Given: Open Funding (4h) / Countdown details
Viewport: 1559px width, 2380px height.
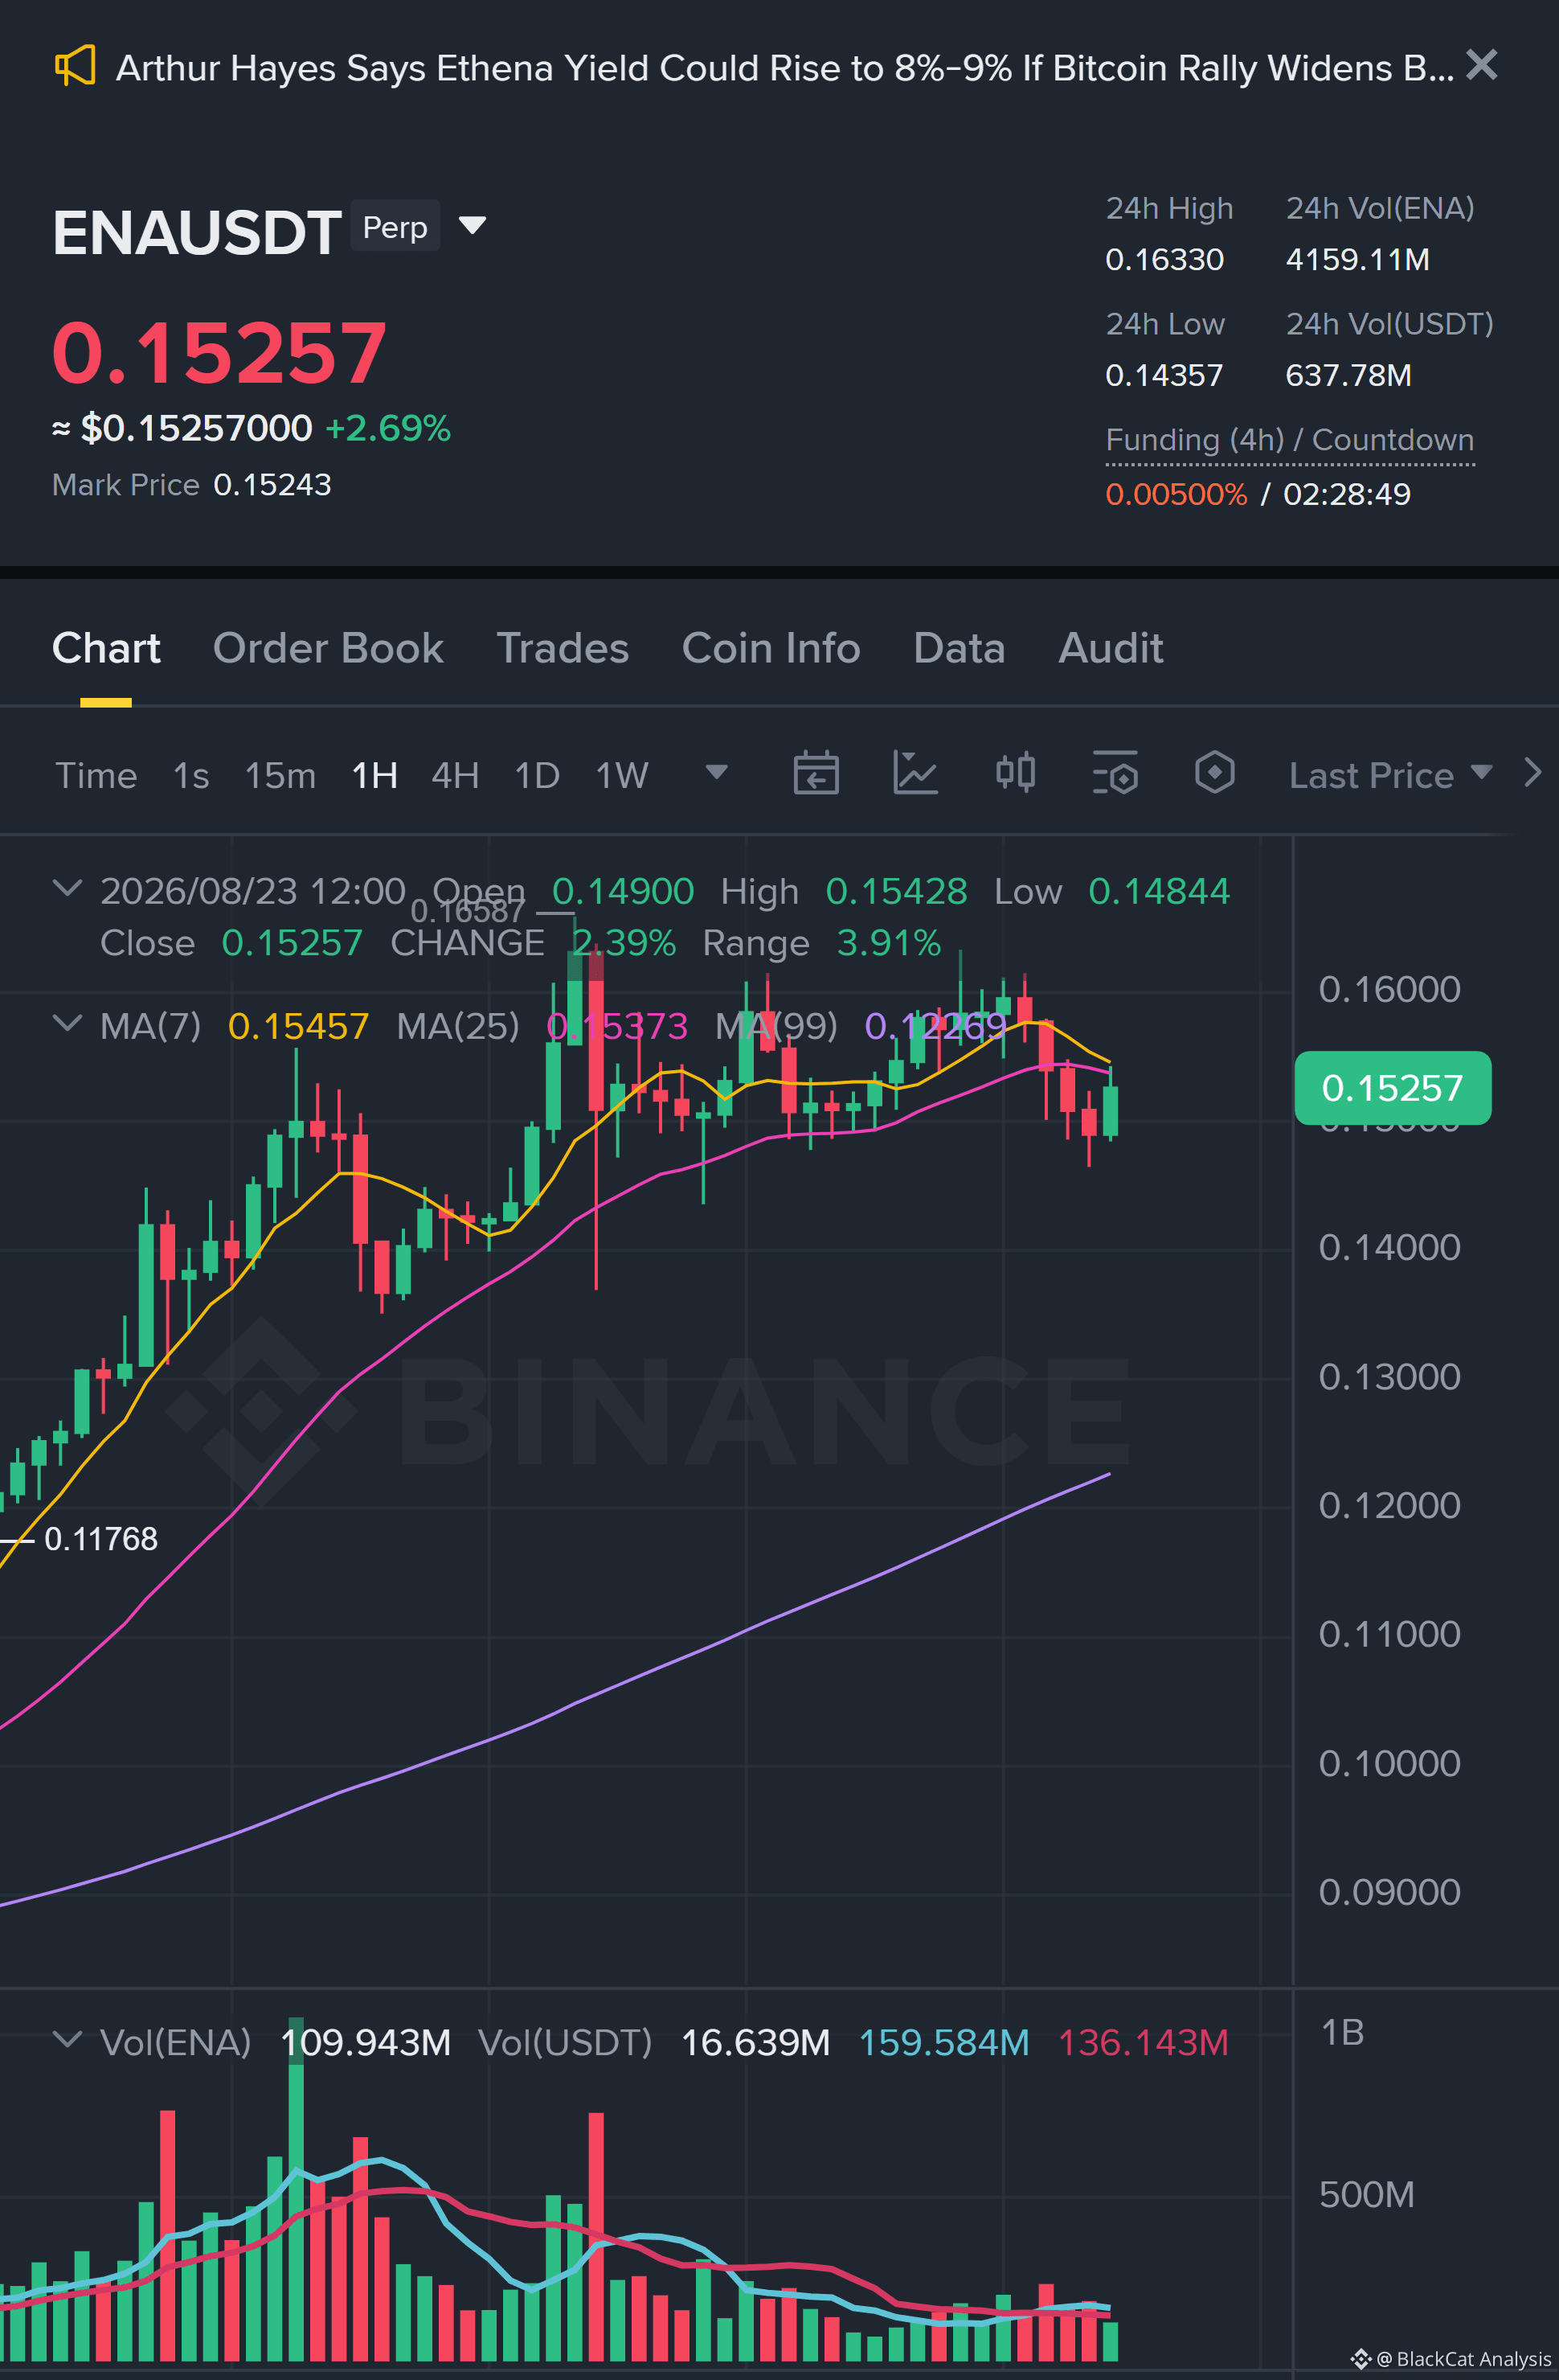Looking at the screenshot, I should pos(1289,440).
